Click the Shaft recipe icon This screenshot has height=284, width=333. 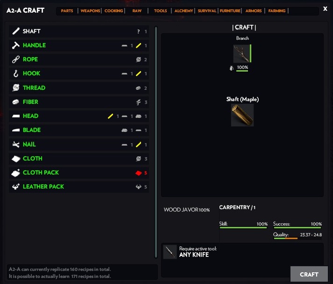[x=16, y=31]
